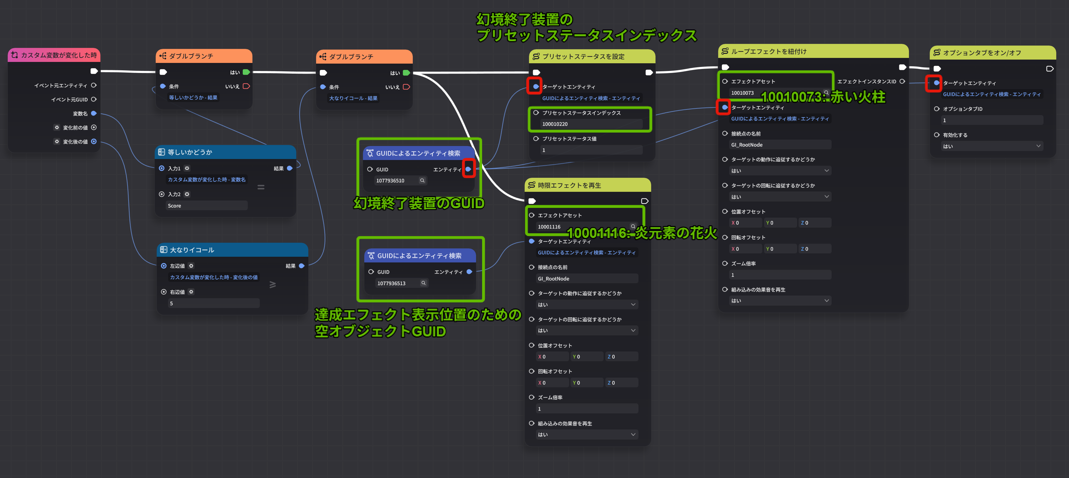Click search icon beside GUID 1077936510
The height and width of the screenshot is (478, 1069).
point(422,180)
